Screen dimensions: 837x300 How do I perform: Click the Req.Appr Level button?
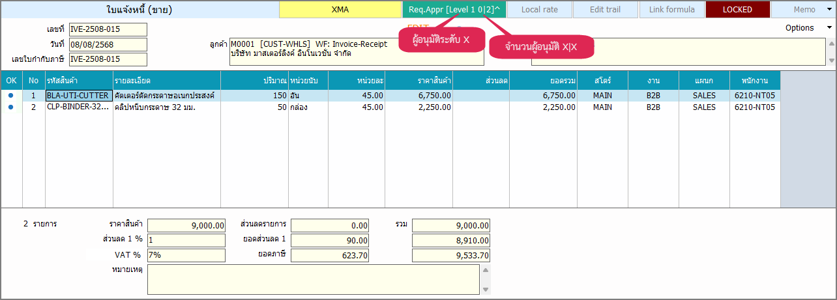click(x=454, y=9)
